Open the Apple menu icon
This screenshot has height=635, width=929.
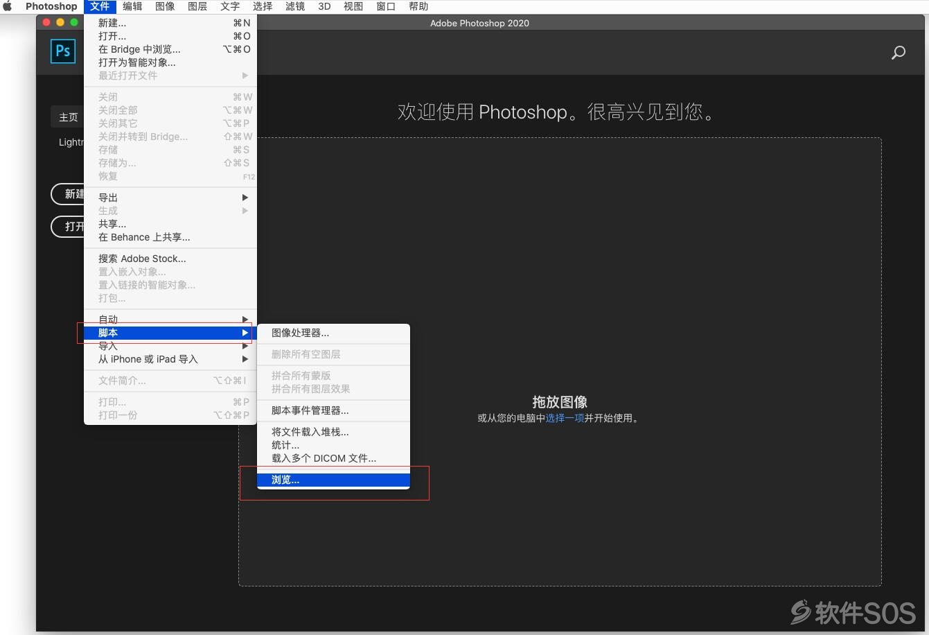[x=8, y=6]
